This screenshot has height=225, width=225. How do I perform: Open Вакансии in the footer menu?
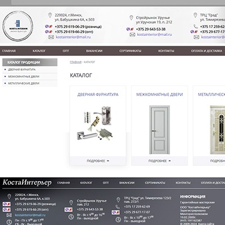pos(127,183)
